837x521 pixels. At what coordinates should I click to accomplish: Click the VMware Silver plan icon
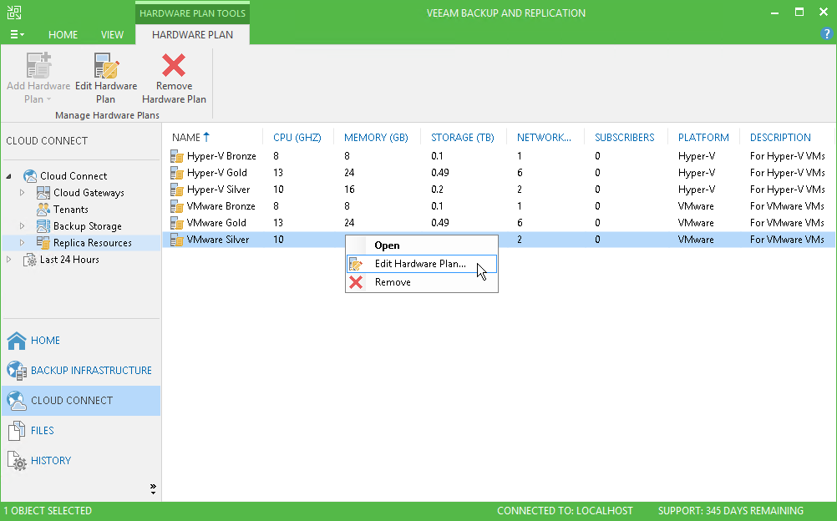point(177,239)
